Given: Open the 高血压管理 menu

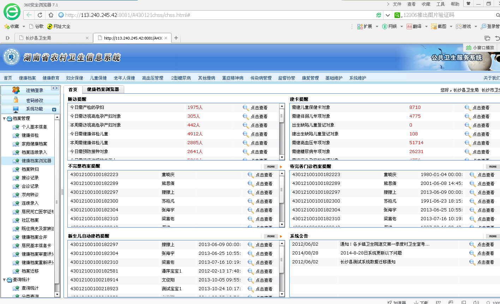Looking at the screenshot, I should [x=152, y=78].
